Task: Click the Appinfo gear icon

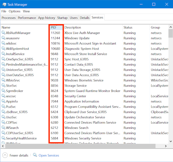Action: [3, 101]
